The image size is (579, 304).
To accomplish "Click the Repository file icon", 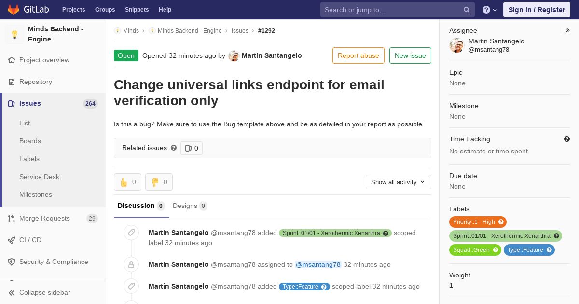I will click(x=12, y=82).
